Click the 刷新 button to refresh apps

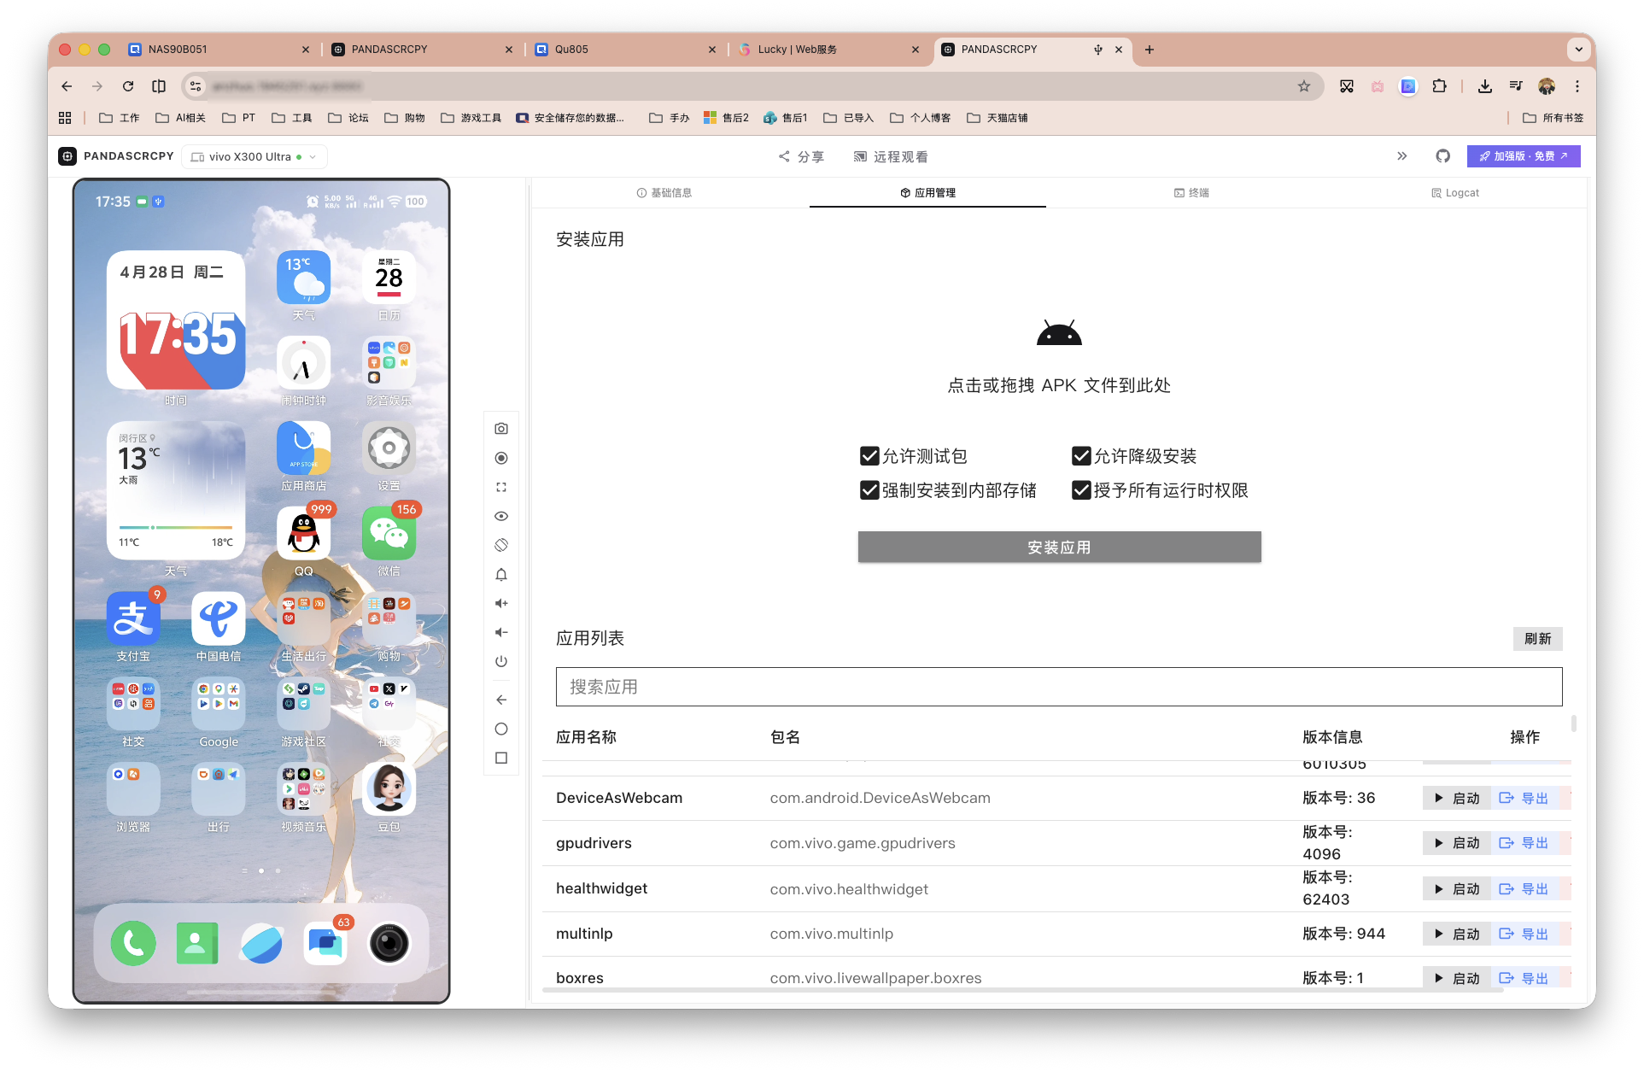(1537, 638)
